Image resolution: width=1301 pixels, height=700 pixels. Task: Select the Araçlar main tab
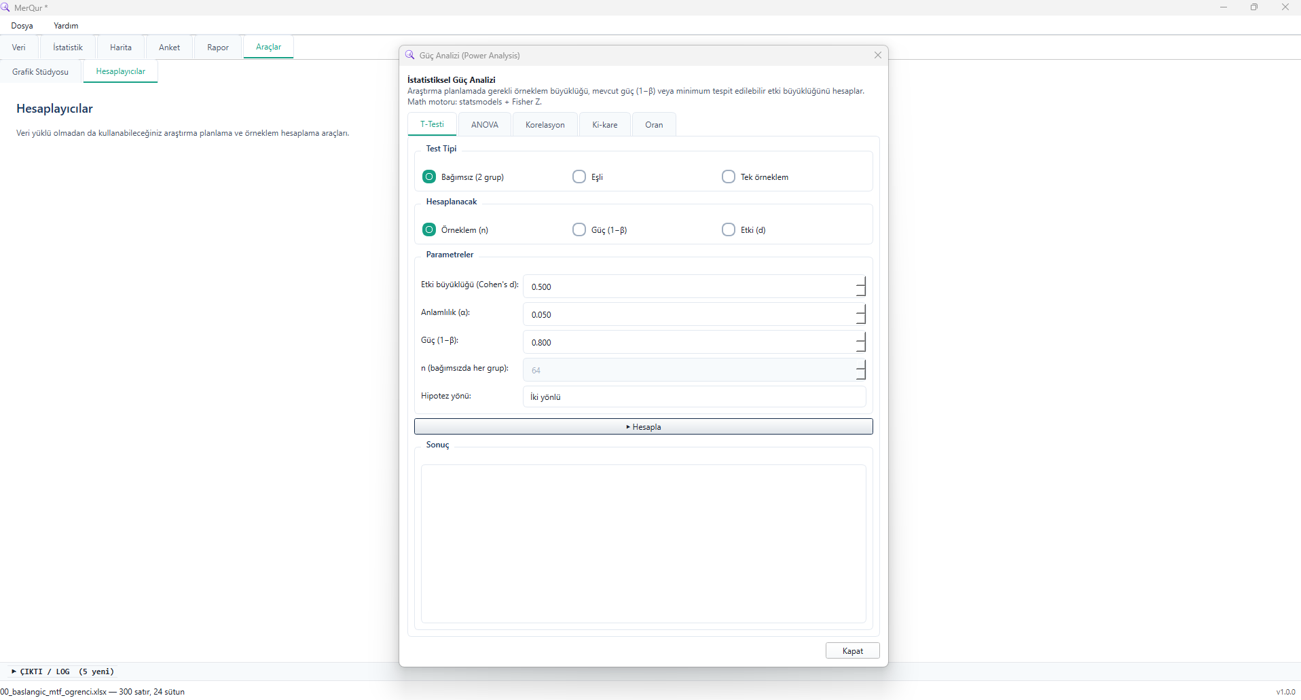(268, 47)
